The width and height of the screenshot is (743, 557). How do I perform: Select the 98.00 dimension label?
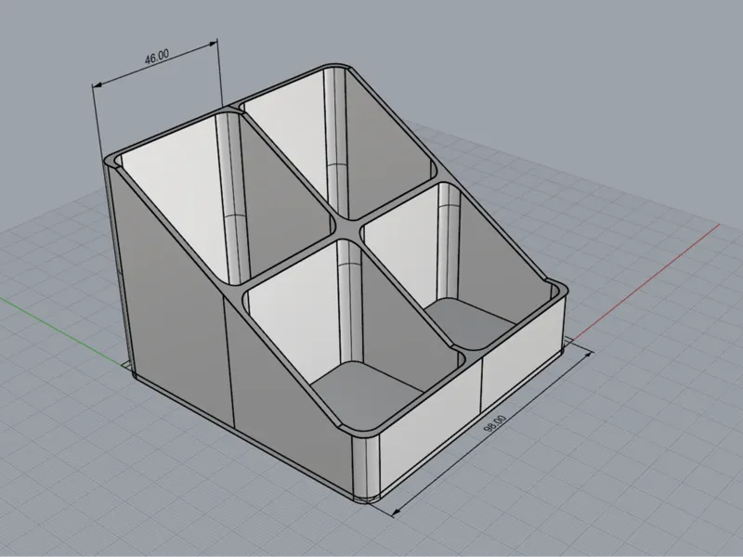click(x=495, y=423)
